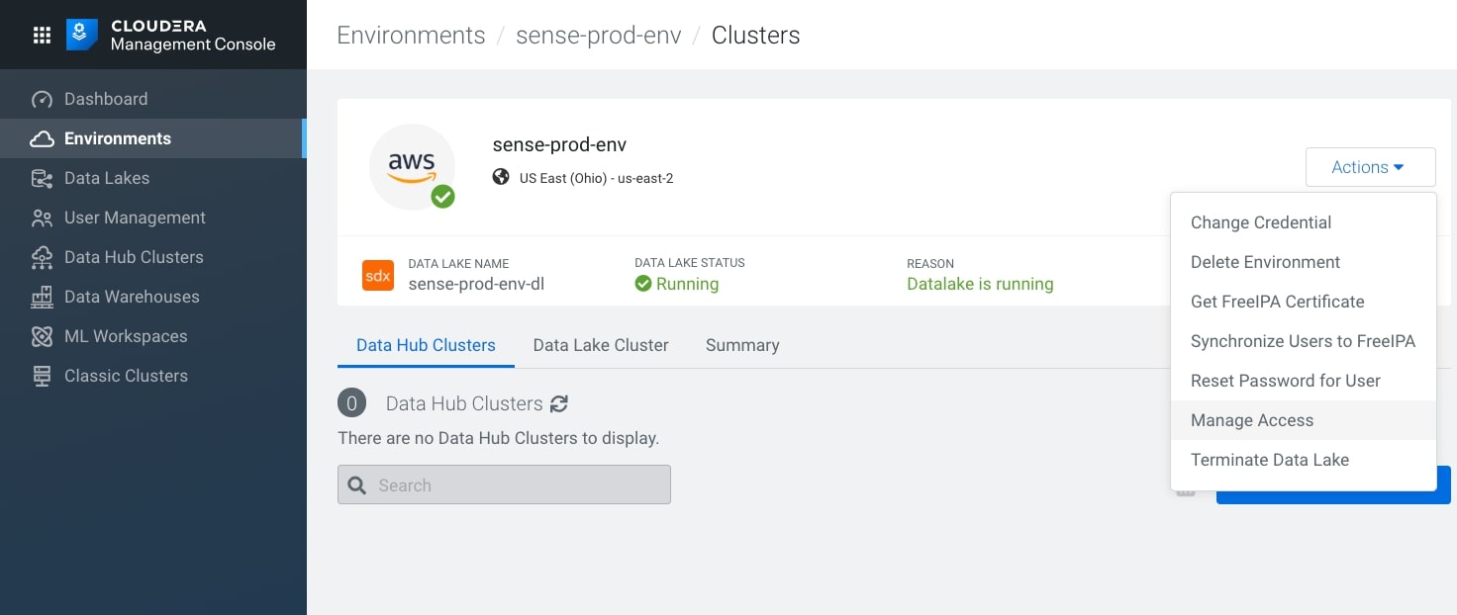This screenshot has height=615, width=1457.
Task: Click the sense-prod-env-dl data lake name
Action: click(476, 284)
